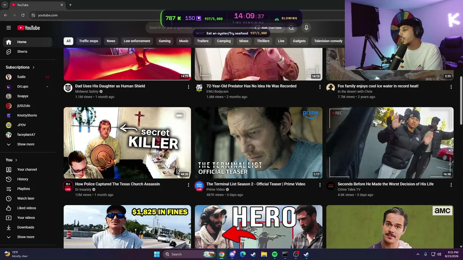Viewport: 463px width, 260px height.
Task: Open Spotify from the taskbar
Action: (275, 254)
